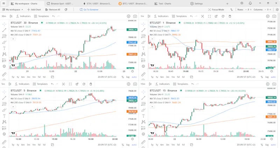Click Remove All button
This screenshot has width=280, height=148.
tap(53, 10)
